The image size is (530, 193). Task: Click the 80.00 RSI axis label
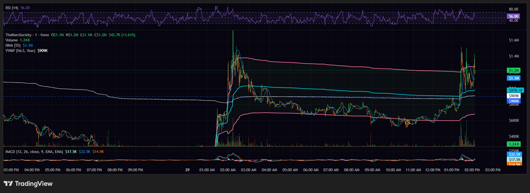point(513,9)
